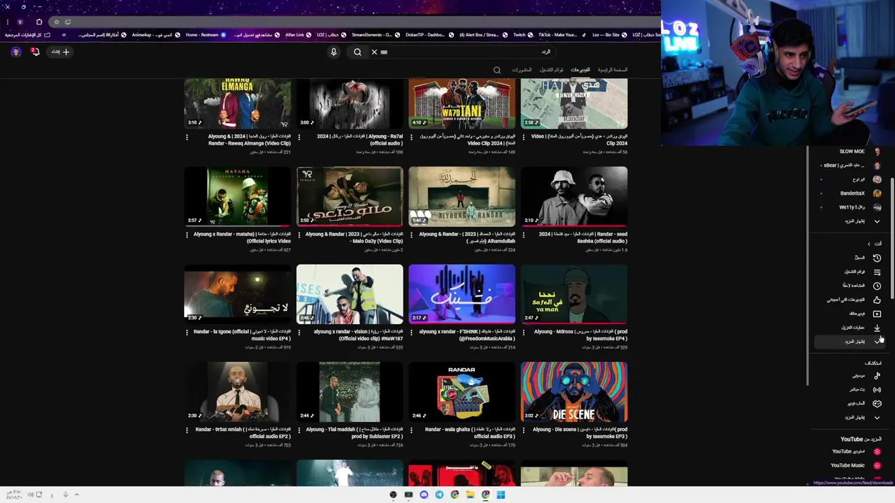Open sidebar Gaming icon

pos(877,404)
